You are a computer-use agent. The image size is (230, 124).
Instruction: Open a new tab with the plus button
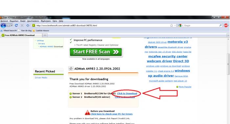pyautogui.click(x=45, y=35)
